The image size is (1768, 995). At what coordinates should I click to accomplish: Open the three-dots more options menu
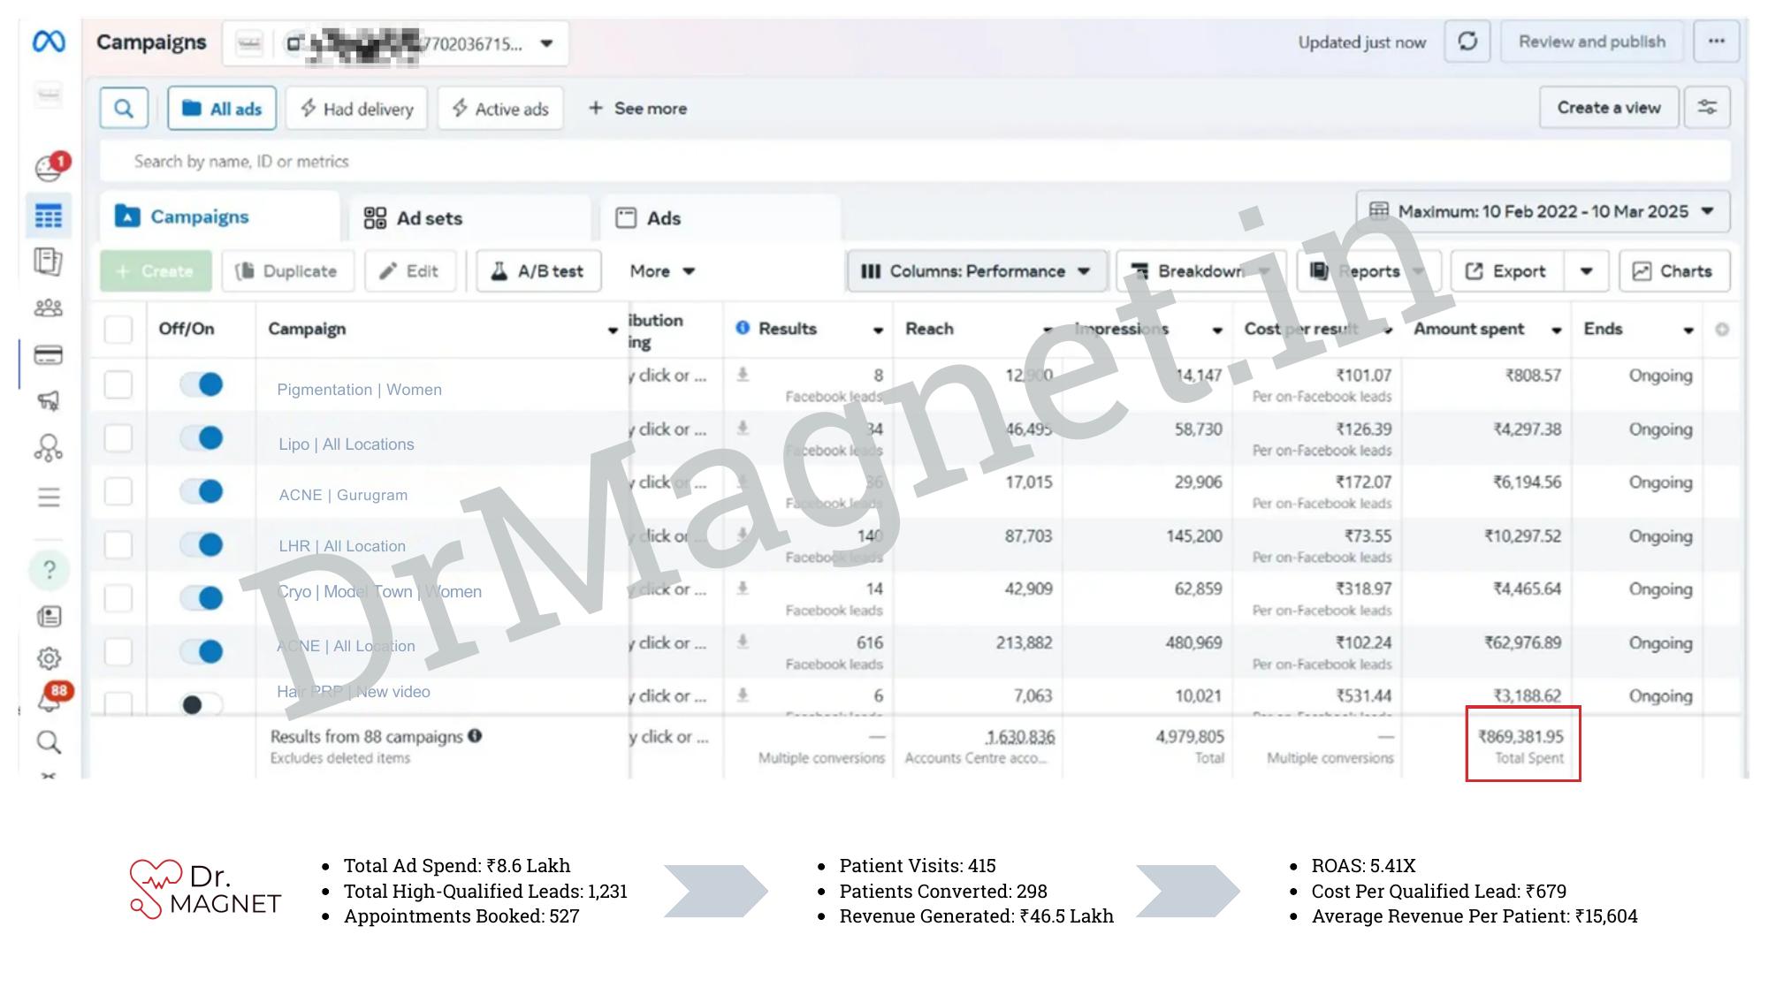[1716, 42]
